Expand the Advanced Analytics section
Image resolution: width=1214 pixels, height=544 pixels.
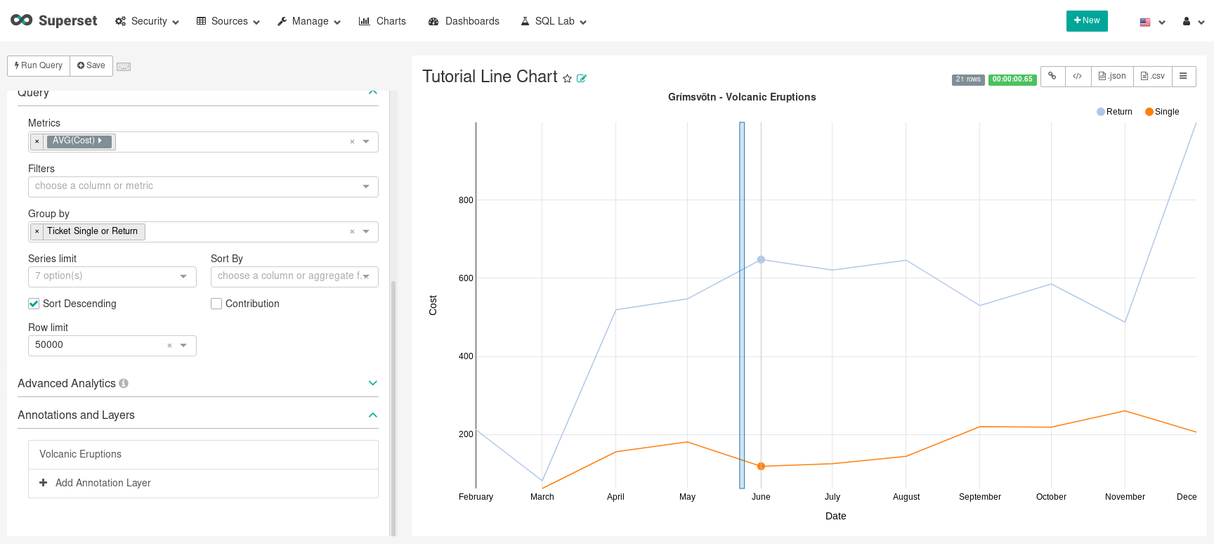tap(372, 383)
